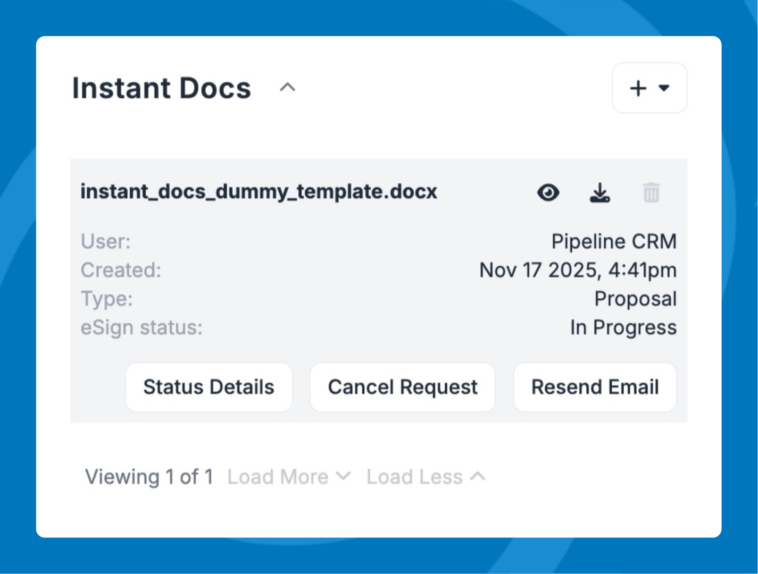Resend the eSign email
The height and width of the screenshot is (574, 758).
point(595,387)
